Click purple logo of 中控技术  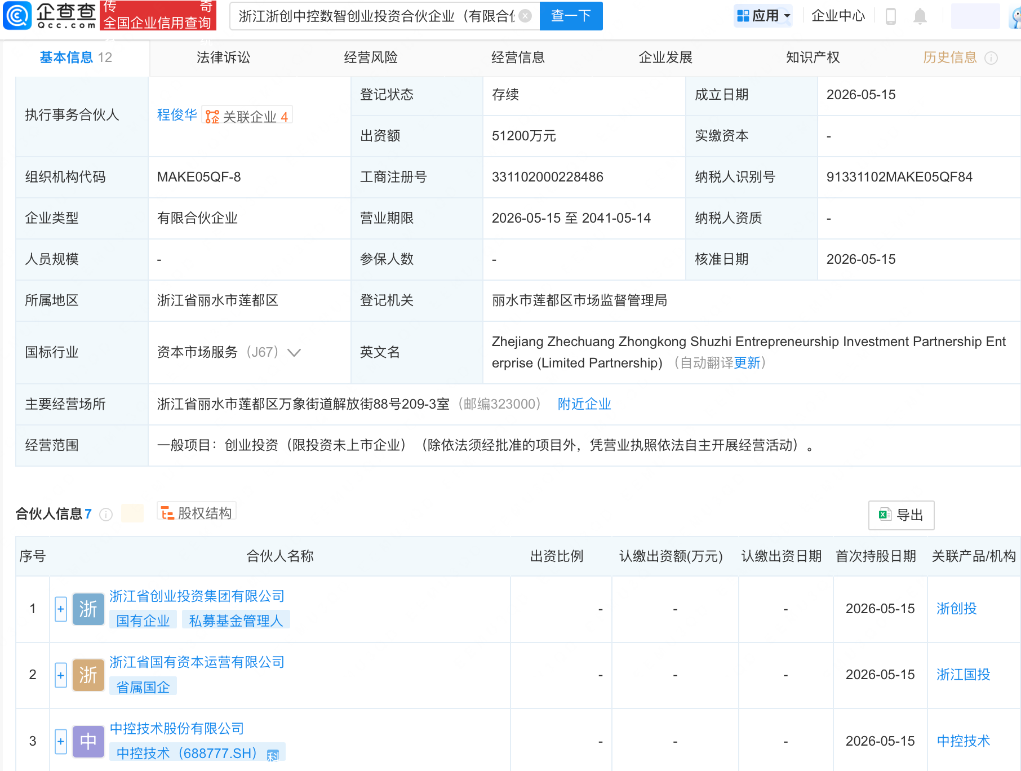click(x=88, y=741)
